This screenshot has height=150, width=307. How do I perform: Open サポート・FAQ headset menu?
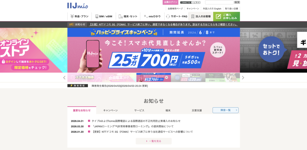[x=177, y=16]
